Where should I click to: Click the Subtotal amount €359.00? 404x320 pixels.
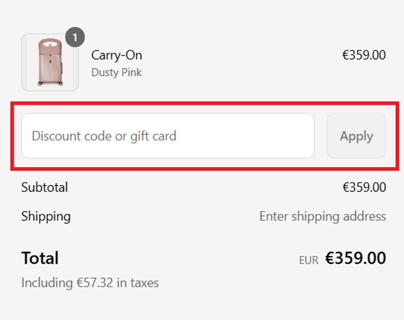point(364,187)
